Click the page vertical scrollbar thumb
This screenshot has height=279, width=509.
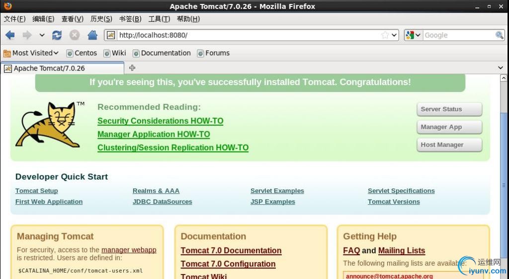coord(504,185)
